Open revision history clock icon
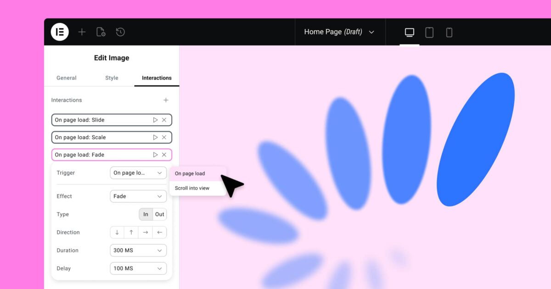This screenshot has width=551, height=289. [120, 32]
